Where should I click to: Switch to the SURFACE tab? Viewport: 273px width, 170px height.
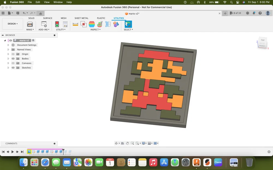pos(48,18)
